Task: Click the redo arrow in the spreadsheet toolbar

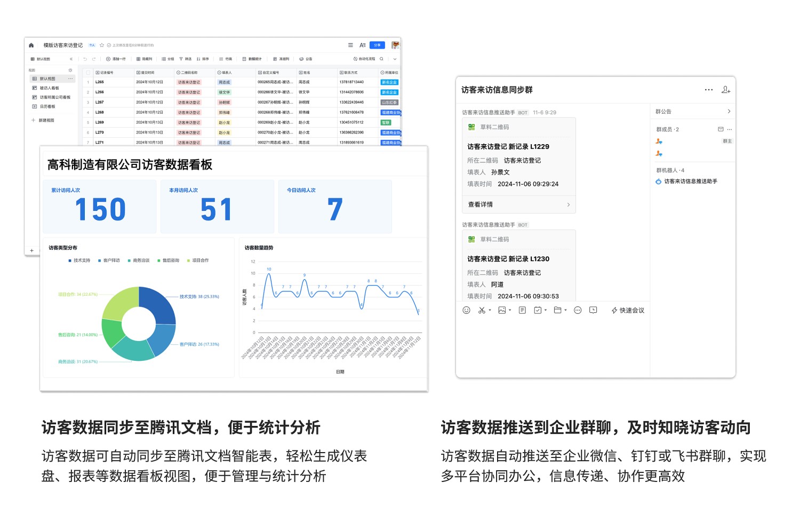Action: point(94,59)
